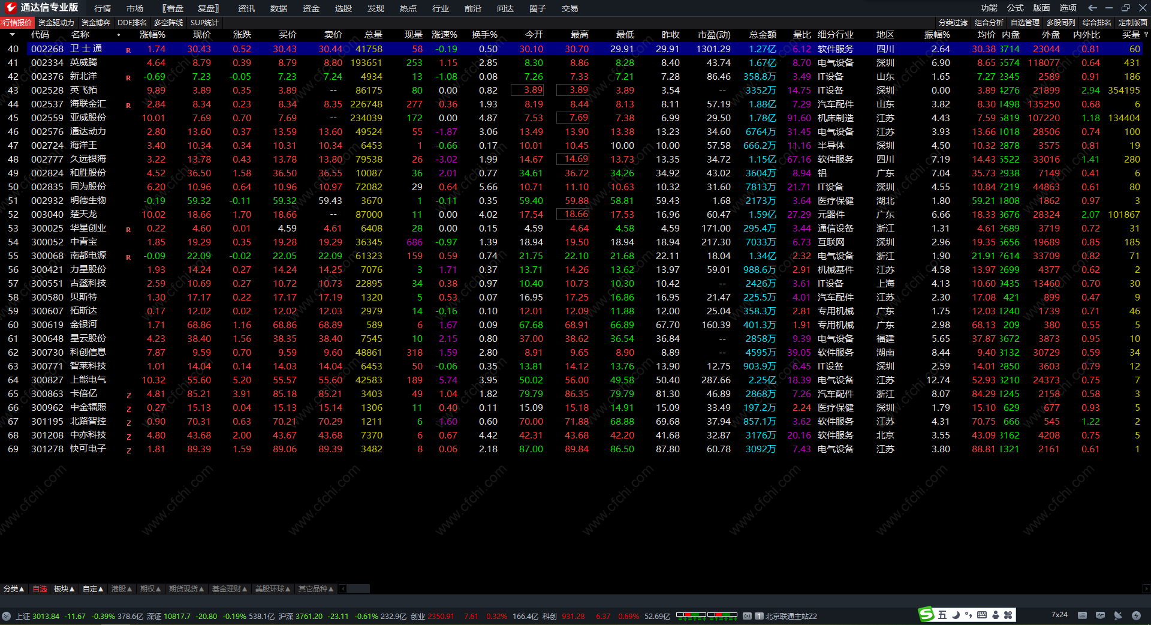Open the 选股 menu
The height and width of the screenshot is (625, 1151).
coord(344,8)
